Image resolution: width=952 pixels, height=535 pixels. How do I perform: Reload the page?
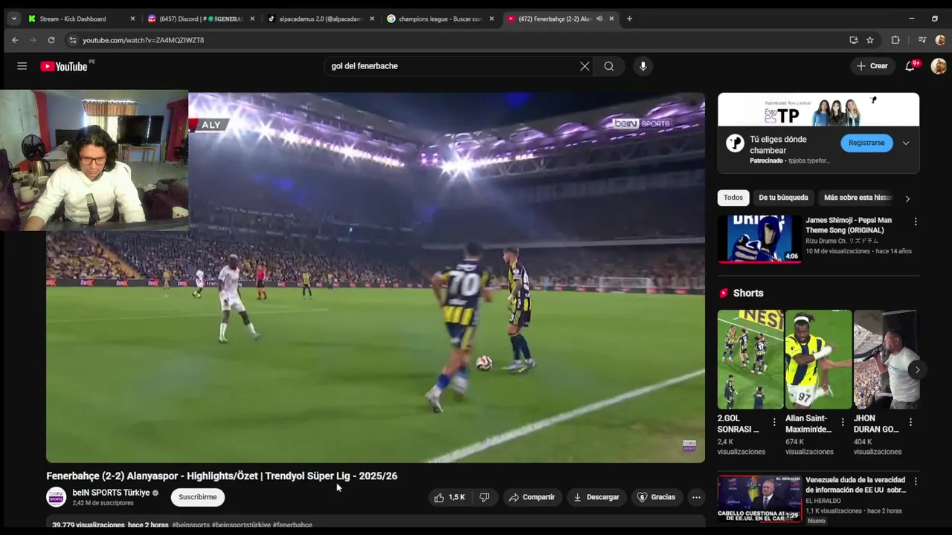pos(51,40)
